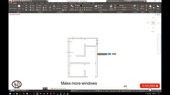This screenshot has width=170, height=95.
Task: Click the Stretch tool
Action: (32, 10)
